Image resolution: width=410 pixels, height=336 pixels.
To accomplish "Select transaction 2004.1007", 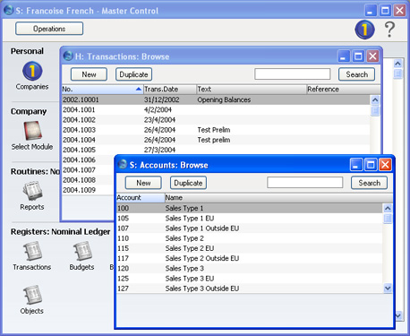I will tap(89, 170).
